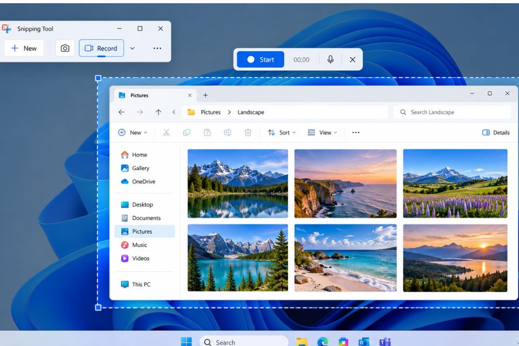Start the screen recording

click(261, 59)
